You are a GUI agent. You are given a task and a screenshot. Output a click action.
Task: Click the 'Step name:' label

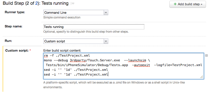(13, 26)
